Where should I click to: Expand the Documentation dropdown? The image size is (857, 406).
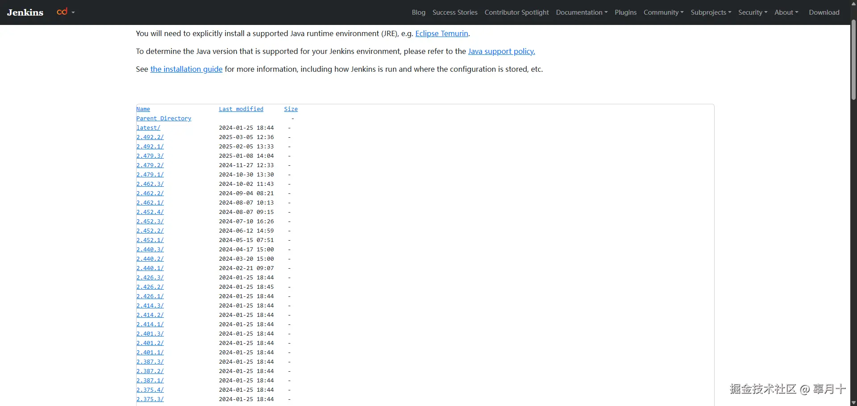582,12
